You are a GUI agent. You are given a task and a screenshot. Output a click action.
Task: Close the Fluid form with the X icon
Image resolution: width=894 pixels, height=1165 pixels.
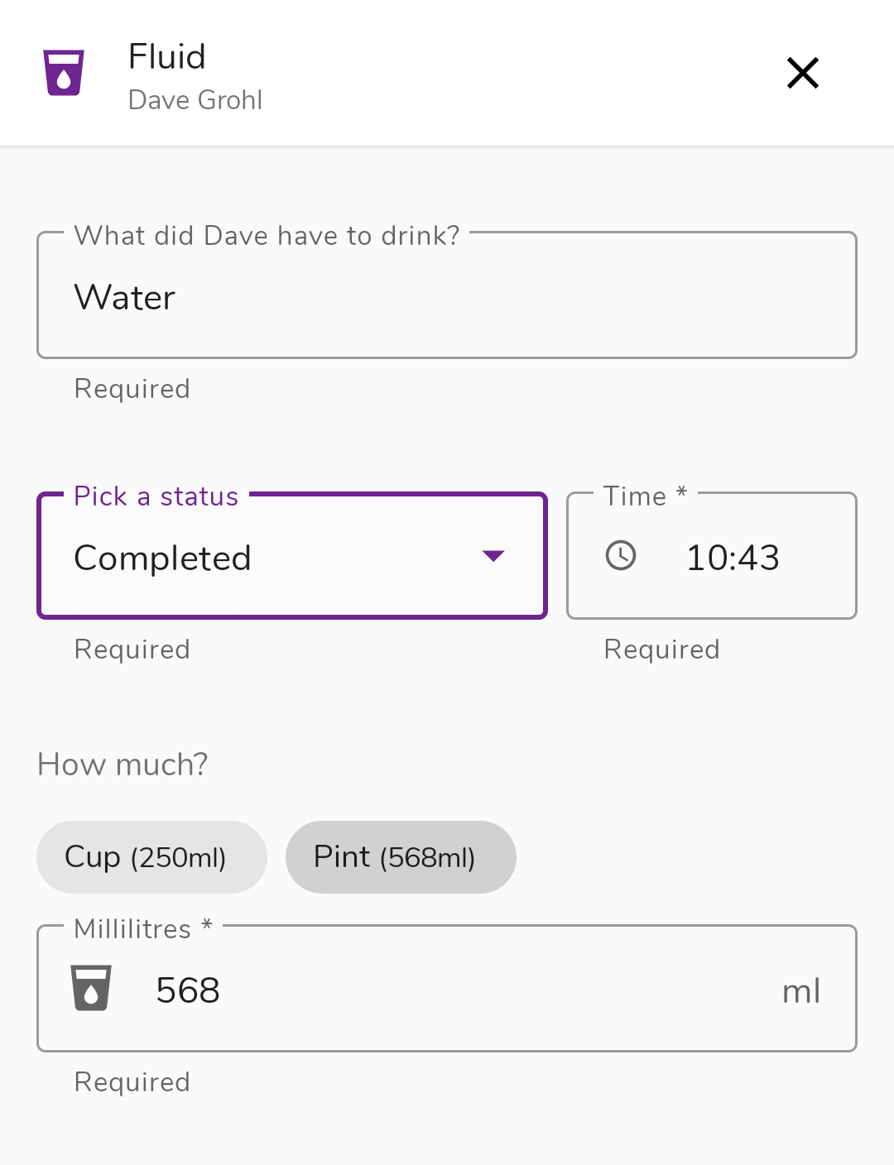click(x=803, y=73)
